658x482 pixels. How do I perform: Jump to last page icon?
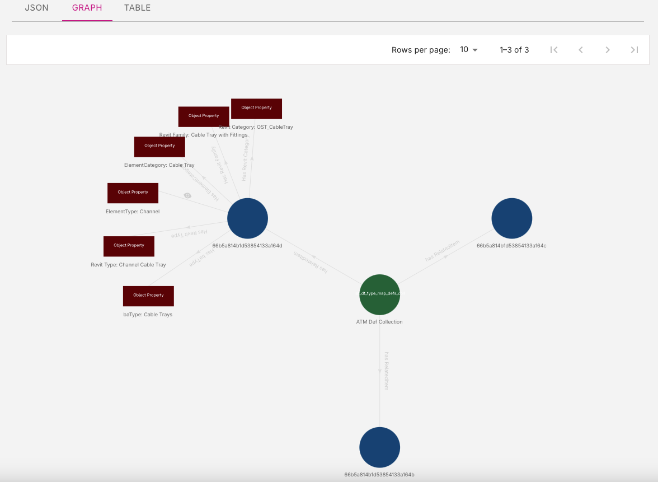(x=634, y=50)
